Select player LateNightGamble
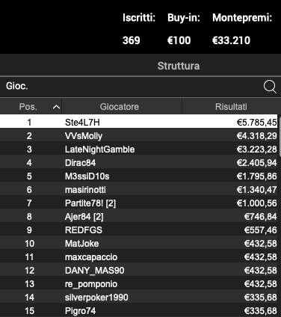 pyautogui.click(x=138, y=150)
